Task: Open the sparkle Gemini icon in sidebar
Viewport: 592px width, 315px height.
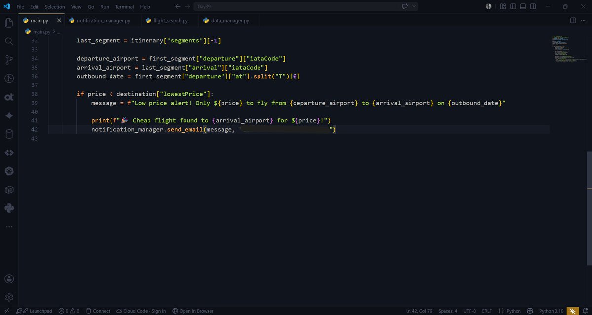Action: click(x=9, y=116)
